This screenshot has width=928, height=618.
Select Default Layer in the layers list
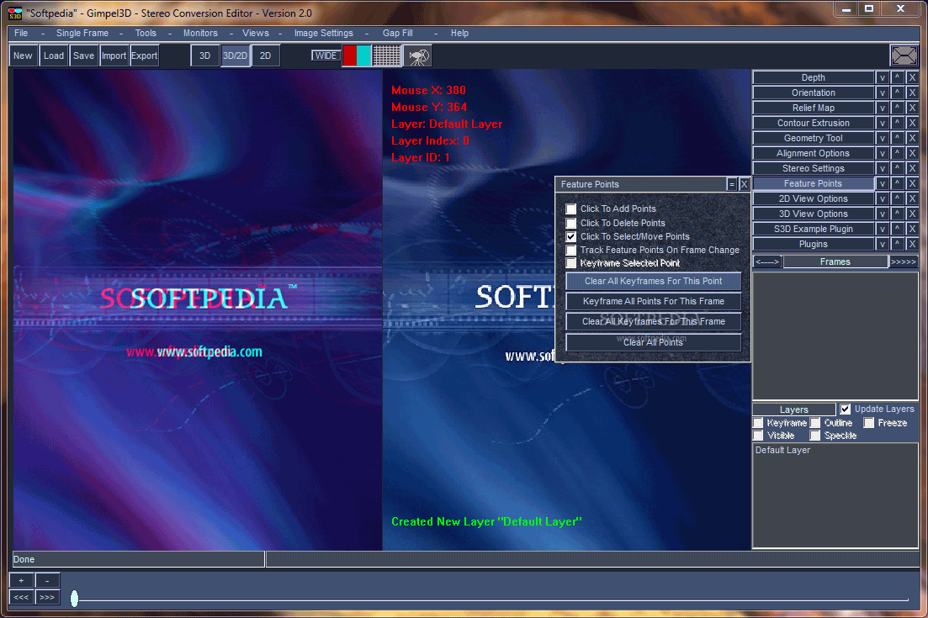(x=782, y=450)
